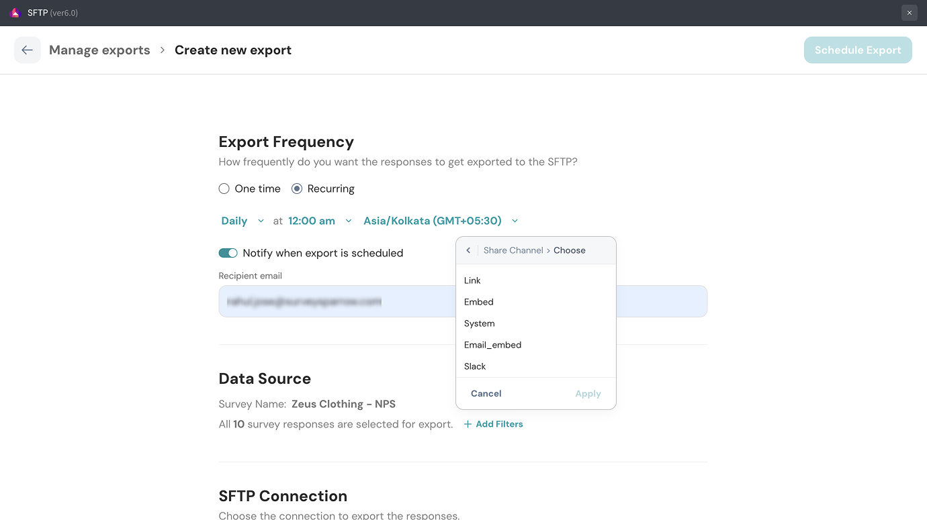Pick System in the channel list
The width and height of the screenshot is (927, 520).
coord(480,323)
